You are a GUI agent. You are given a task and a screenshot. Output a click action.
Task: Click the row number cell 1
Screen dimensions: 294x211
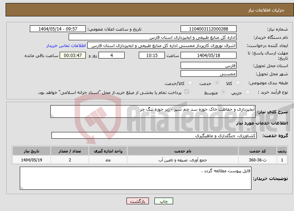pyautogui.click(x=282, y=160)
